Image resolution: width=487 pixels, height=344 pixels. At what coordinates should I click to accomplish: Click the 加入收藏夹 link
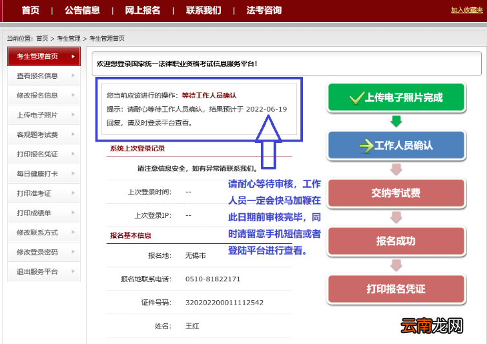(x=467, y=10)
